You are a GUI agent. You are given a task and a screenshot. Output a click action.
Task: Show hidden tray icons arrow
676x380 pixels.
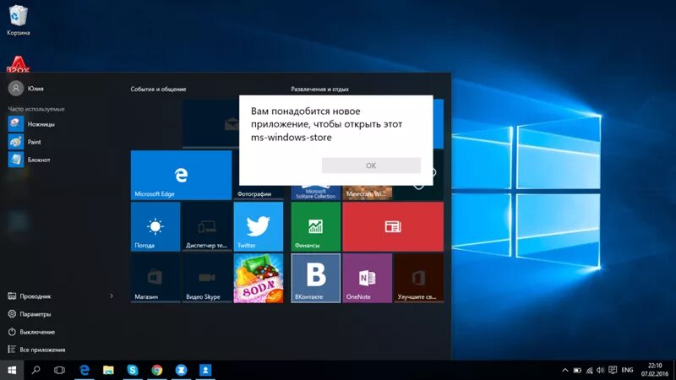point(565,370)
